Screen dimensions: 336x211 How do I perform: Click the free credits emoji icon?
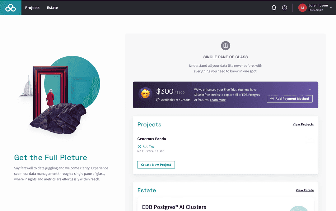point(145,93)
